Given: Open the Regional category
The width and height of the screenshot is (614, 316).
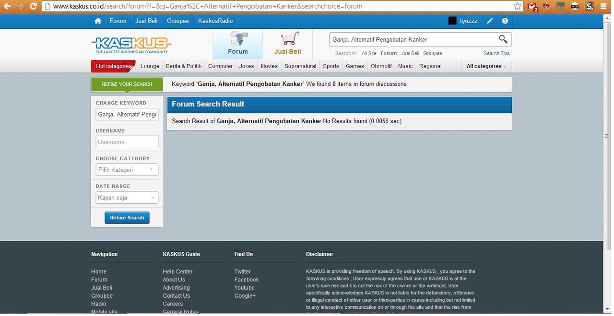Looking at the screenshot, I should pyautogui.click(x=430, y=66).
